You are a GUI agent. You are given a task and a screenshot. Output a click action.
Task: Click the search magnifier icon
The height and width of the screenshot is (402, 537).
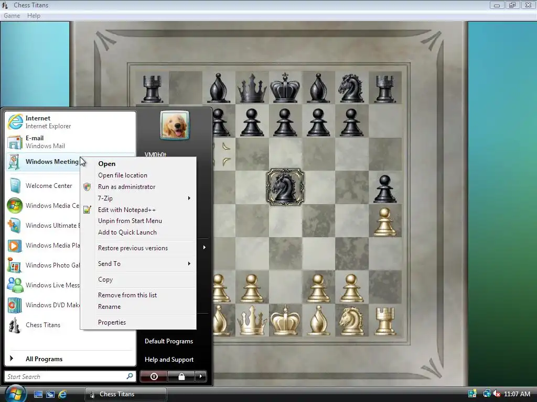click(x=130, y=376)
